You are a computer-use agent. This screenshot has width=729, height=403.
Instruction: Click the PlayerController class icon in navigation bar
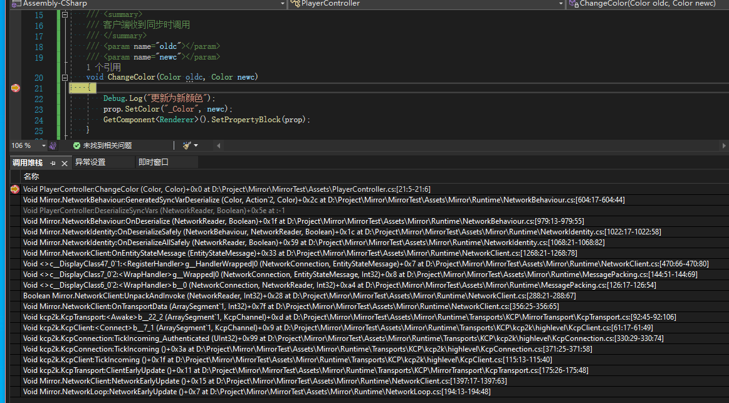[296, 4]
